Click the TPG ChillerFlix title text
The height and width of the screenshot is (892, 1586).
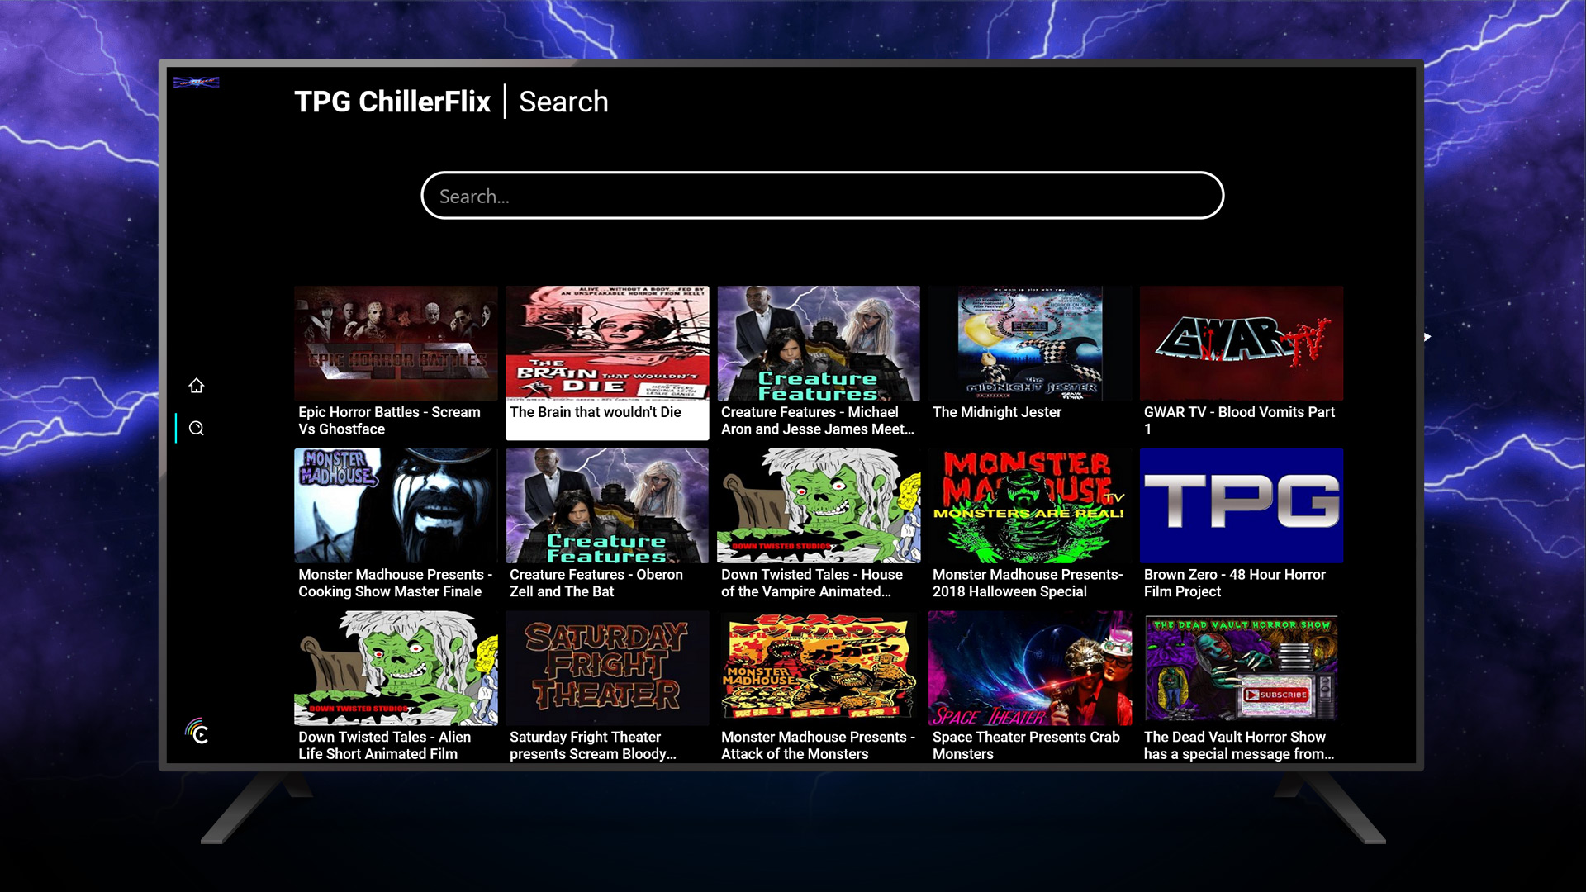pyautogui.click(x=393, y=101)
